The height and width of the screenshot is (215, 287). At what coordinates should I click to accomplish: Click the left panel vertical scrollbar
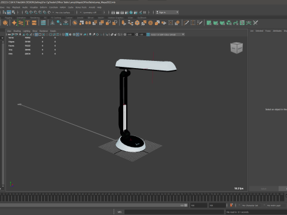click(x=3, y=113)
